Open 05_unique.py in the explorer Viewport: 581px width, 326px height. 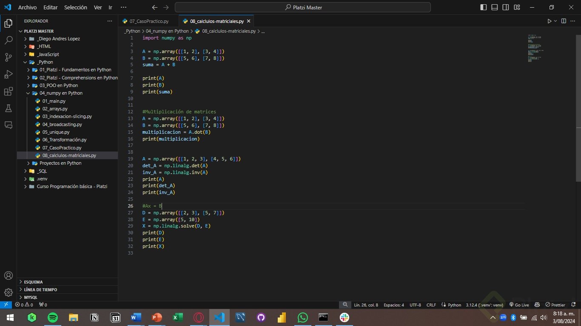tap(56, 132)
